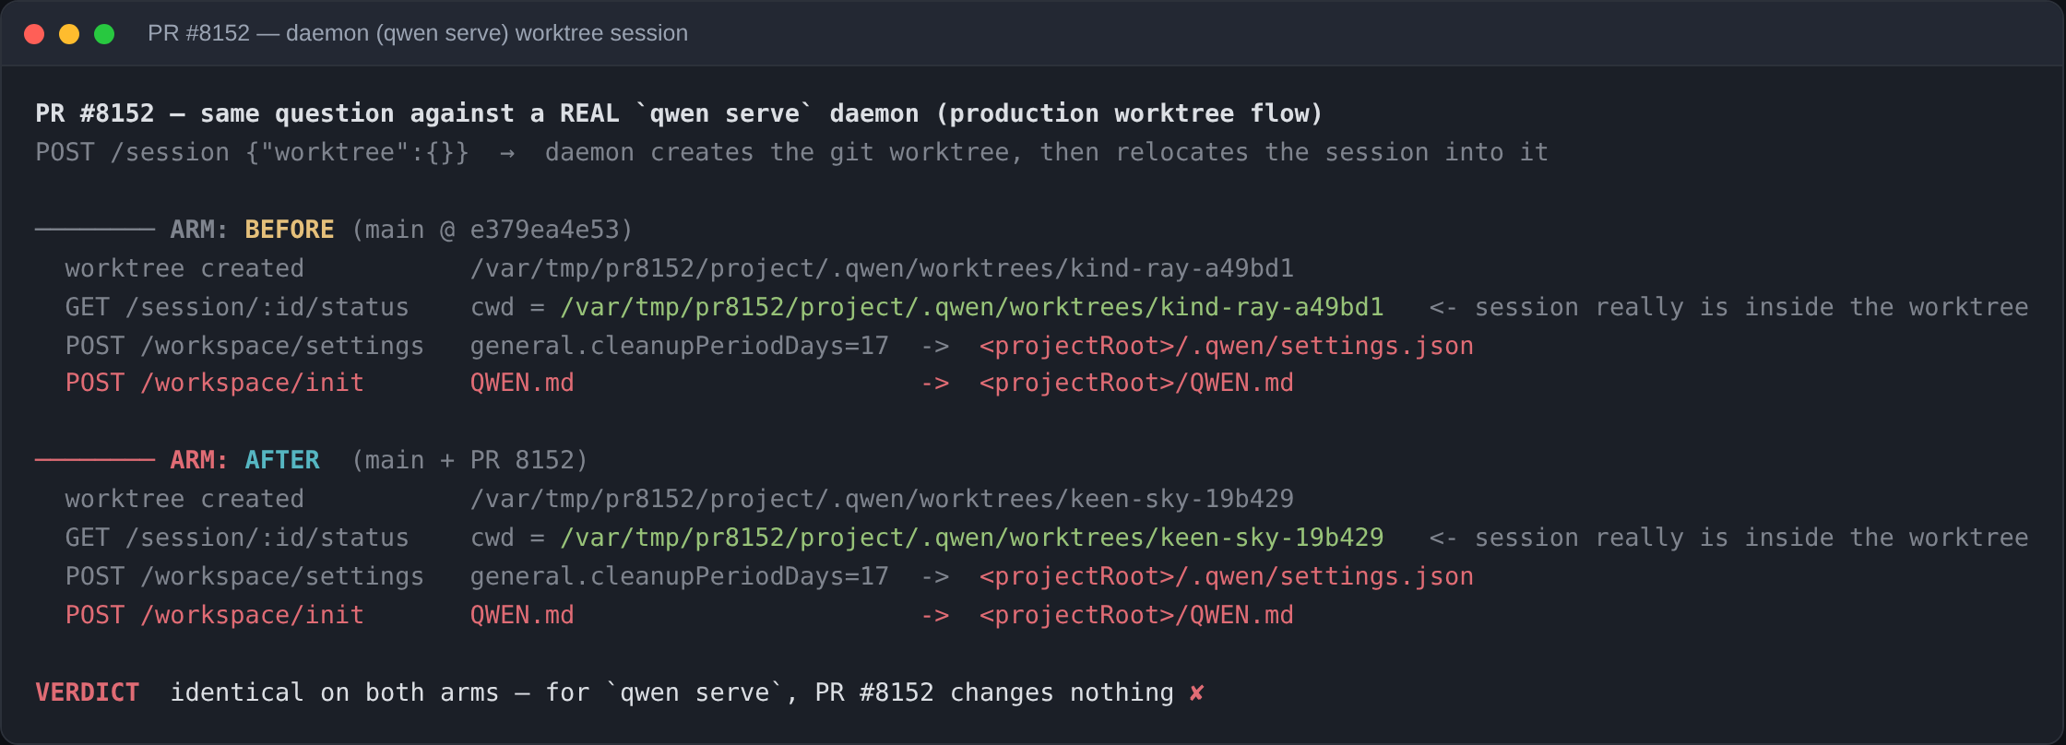Viewport: 2066px width, 745px height.
Task: Maximize the window using the green button
Action: pyautogui.click(x=104, y=34)
